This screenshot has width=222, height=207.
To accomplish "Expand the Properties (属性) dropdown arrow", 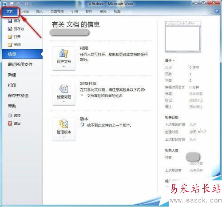I will 174,60.
